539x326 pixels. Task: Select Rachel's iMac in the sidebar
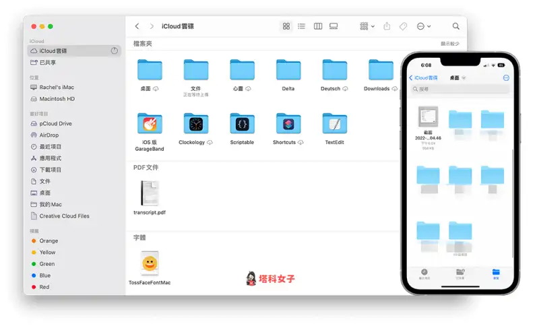53,88
